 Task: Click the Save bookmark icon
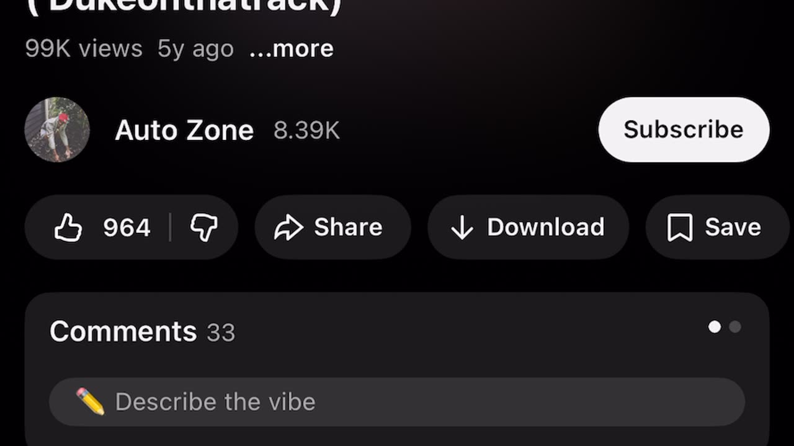click(x=679, y=227)
